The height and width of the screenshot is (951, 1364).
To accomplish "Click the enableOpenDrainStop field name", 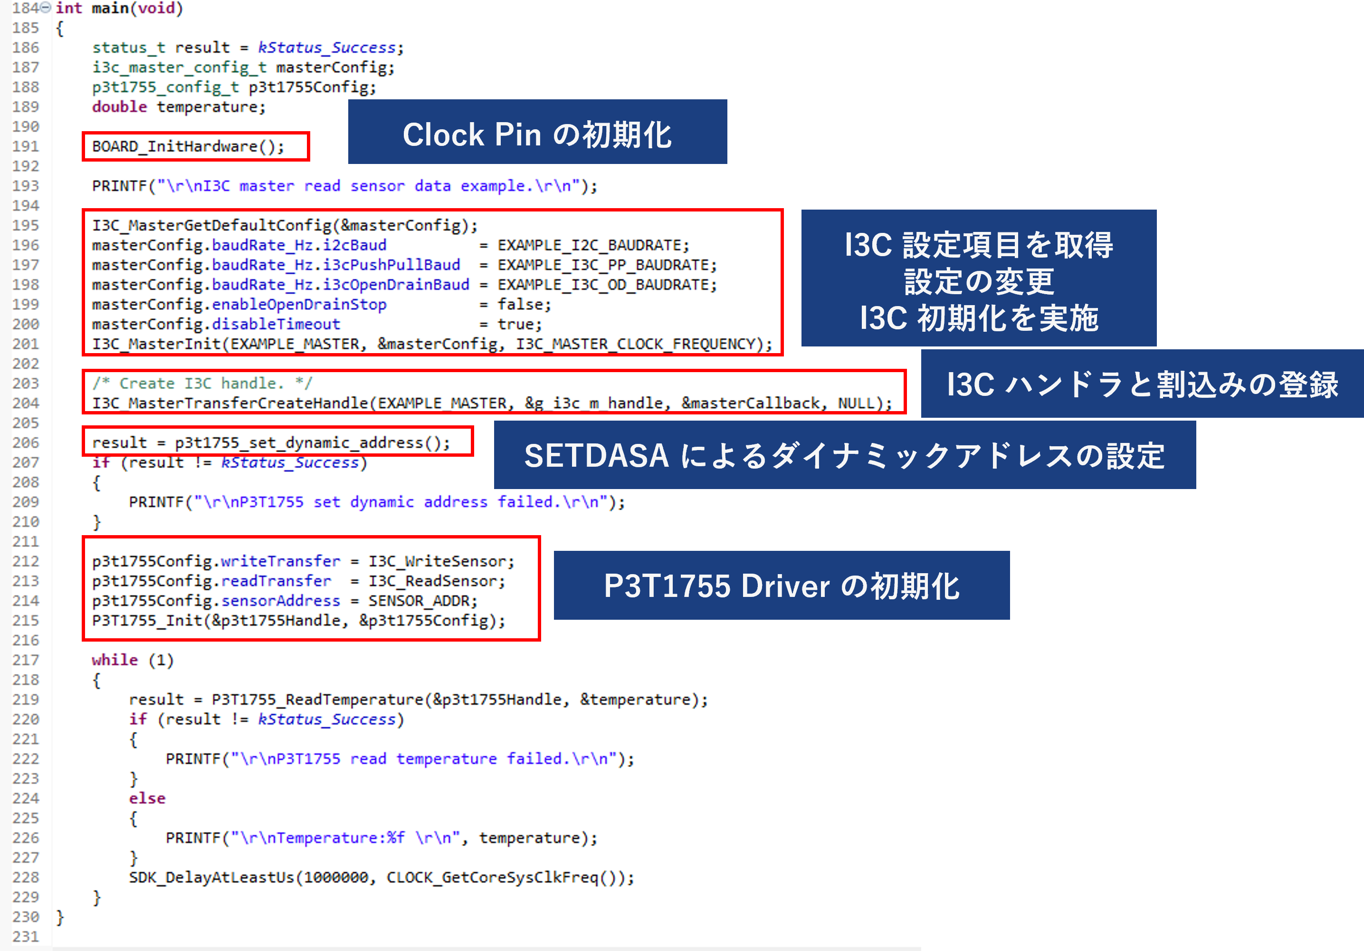I will 298,304.
